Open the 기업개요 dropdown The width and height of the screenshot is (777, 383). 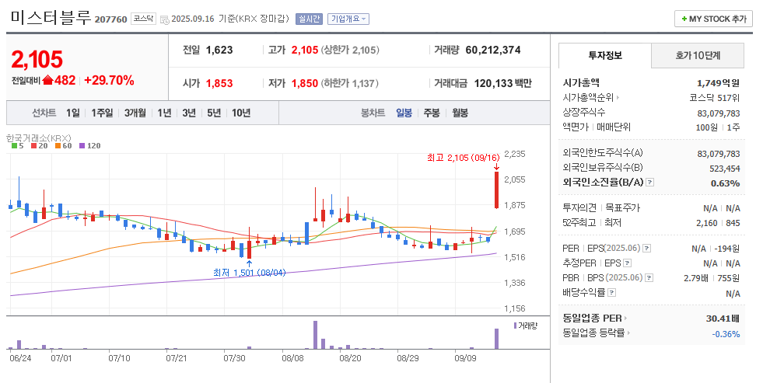pyautogui.click(x=349, y=19)
